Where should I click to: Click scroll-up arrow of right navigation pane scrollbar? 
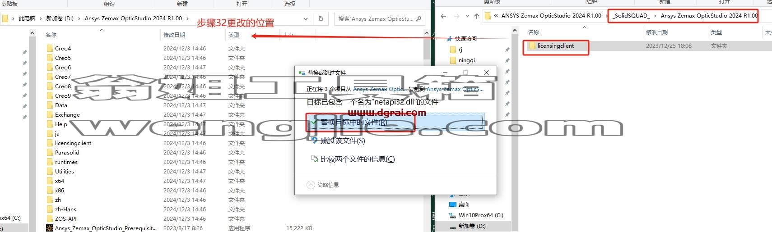click(x=515, y=31)
